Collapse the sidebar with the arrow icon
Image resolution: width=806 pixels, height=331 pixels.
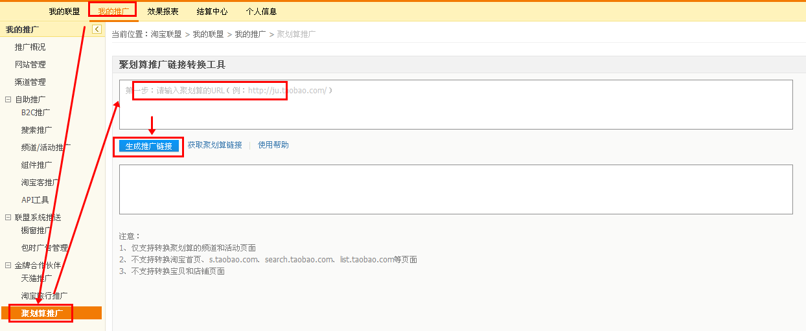pyautogui.click(x=97, y=29)
